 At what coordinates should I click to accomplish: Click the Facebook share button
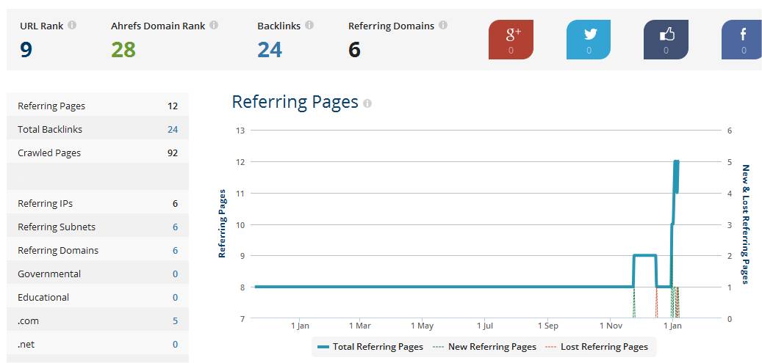click(742, 40)
